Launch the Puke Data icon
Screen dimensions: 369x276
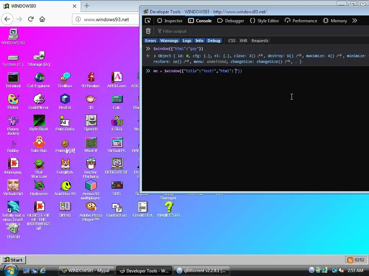pos(65,123)
